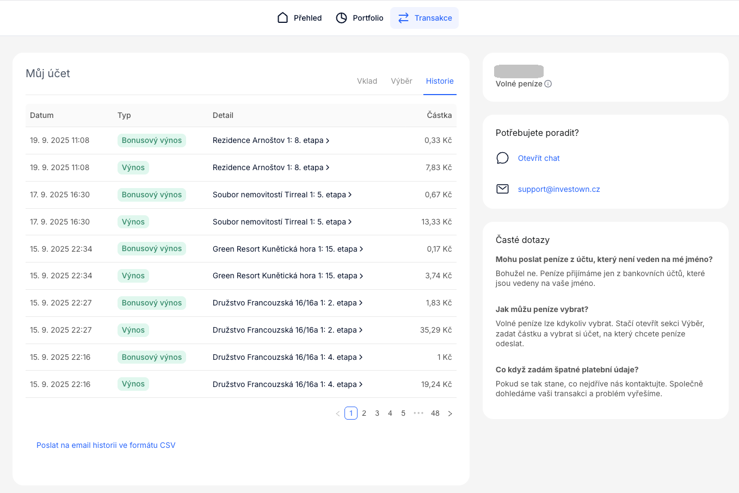The height and width of the screenshot is (493, 739).
Task: Expand Družstvo Francouzská 4. etapa 19,24 Kč detail
Action: click(287, 384)
